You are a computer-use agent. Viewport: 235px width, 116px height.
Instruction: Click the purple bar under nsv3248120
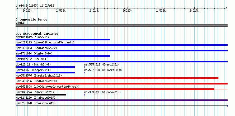pos(122,100)
